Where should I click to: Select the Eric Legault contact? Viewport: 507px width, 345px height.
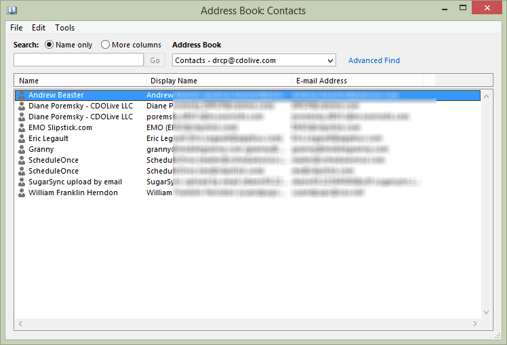[49, 138]
